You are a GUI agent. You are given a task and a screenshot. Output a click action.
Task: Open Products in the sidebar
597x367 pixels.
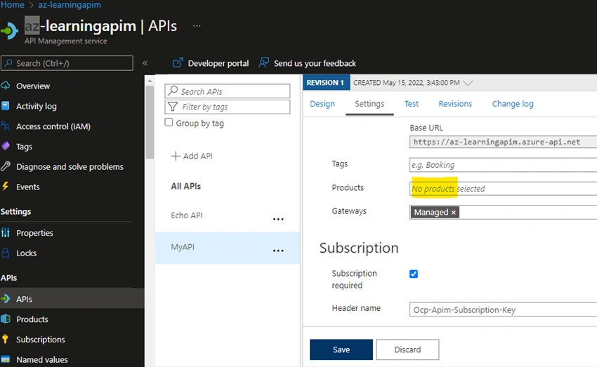coord(32,319)
